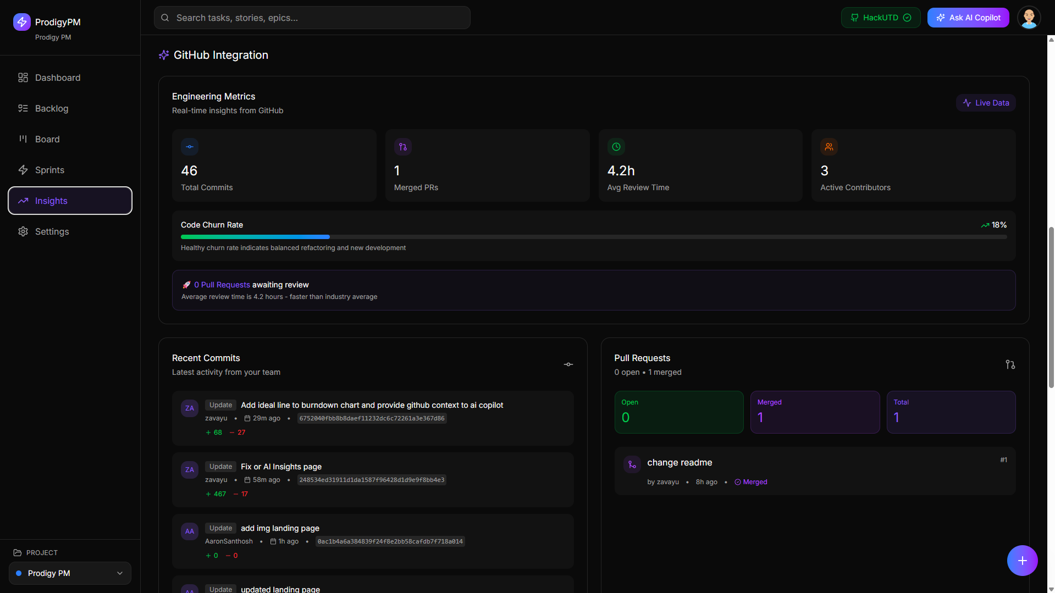Navigate to Sprints
The height and width of the screenshot is (593, 1055).
(x=70, y=170)
